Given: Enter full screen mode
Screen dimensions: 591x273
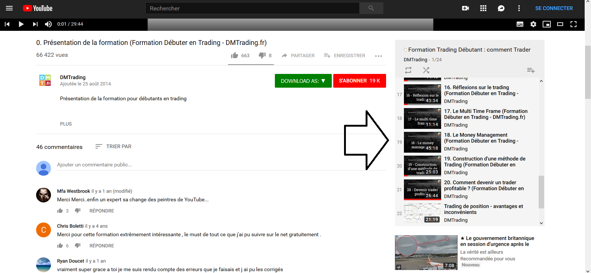Looking at the screenshot, I should pos(574,24).
